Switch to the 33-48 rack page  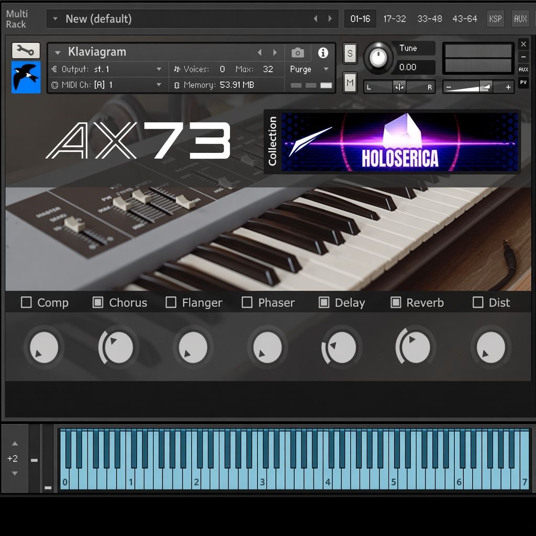click(x=430, y=18)
